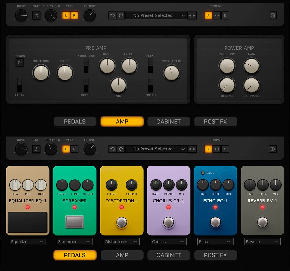Toggle the Gate power button in the Amp view

tap(36, 15)
